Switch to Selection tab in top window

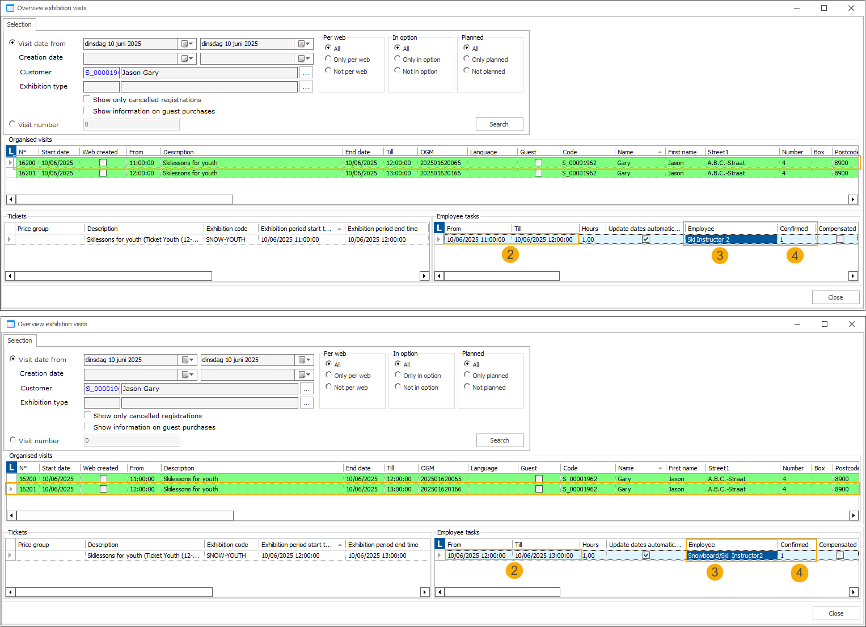pos(19,24)
